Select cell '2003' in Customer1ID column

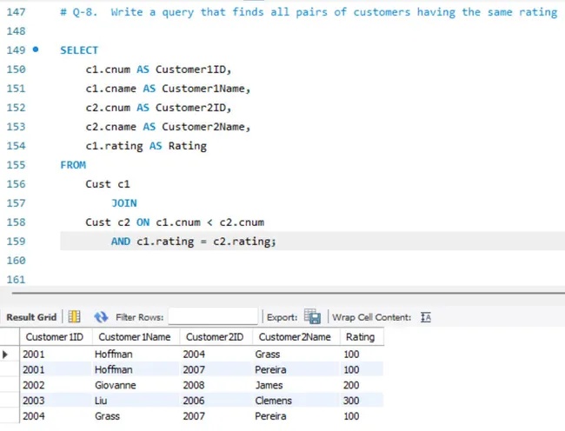click(34, 401)
